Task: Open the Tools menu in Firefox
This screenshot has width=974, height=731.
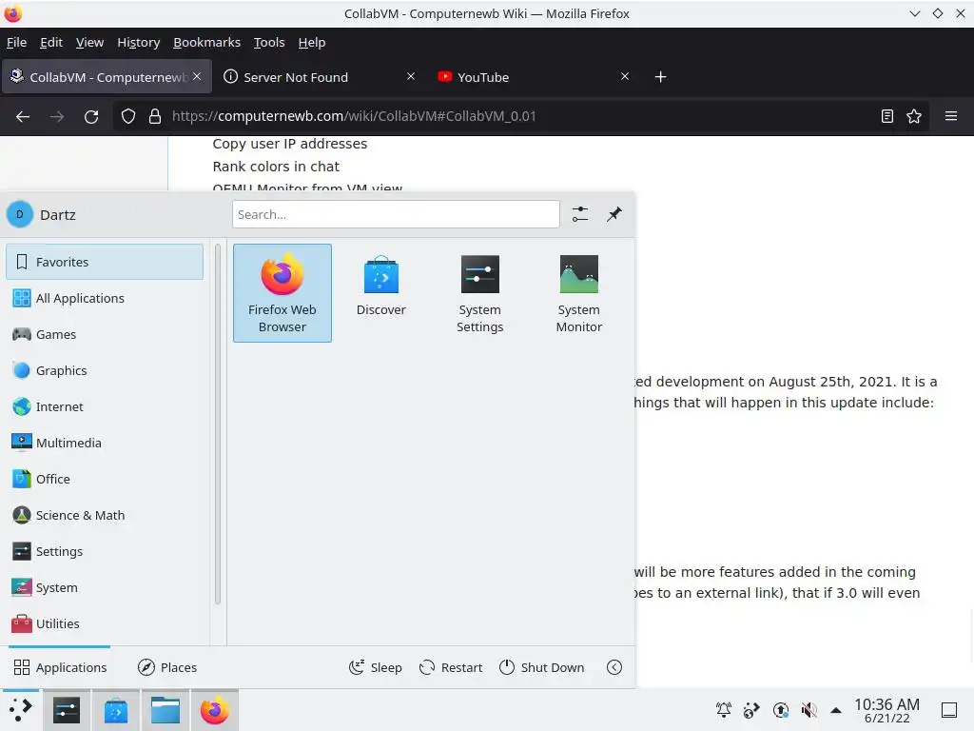Action: 269,42
